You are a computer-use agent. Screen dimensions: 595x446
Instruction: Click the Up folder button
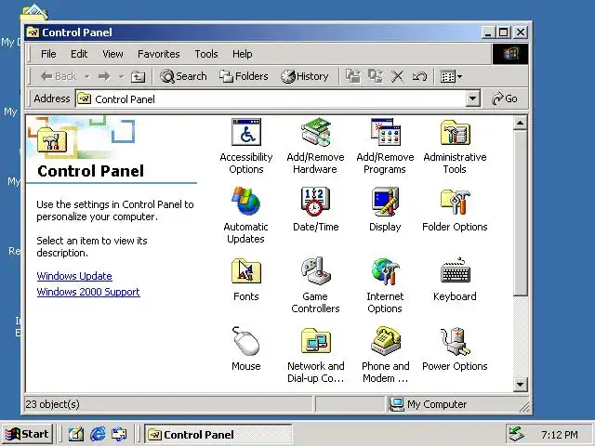pos(138,76)
